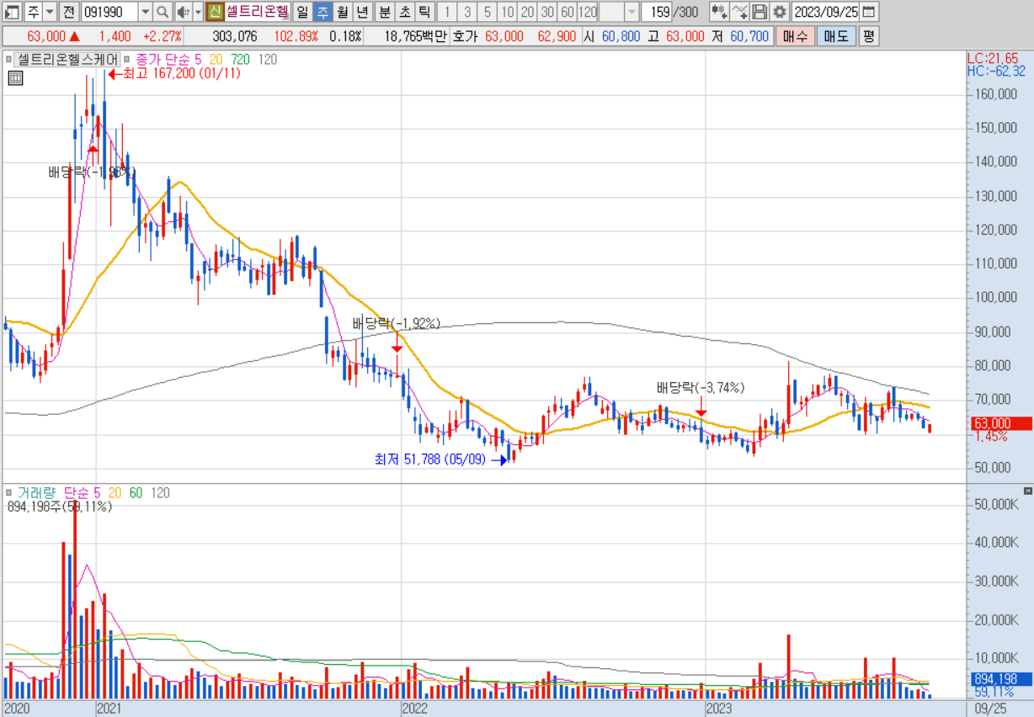Click the +2.27% change rate value
1034x717 pixels.
tap(163, 37)
